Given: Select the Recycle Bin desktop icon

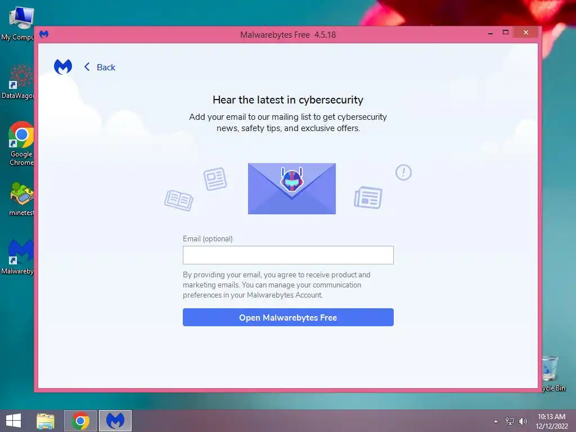Looking at the screenshot, I should [553, 373].
